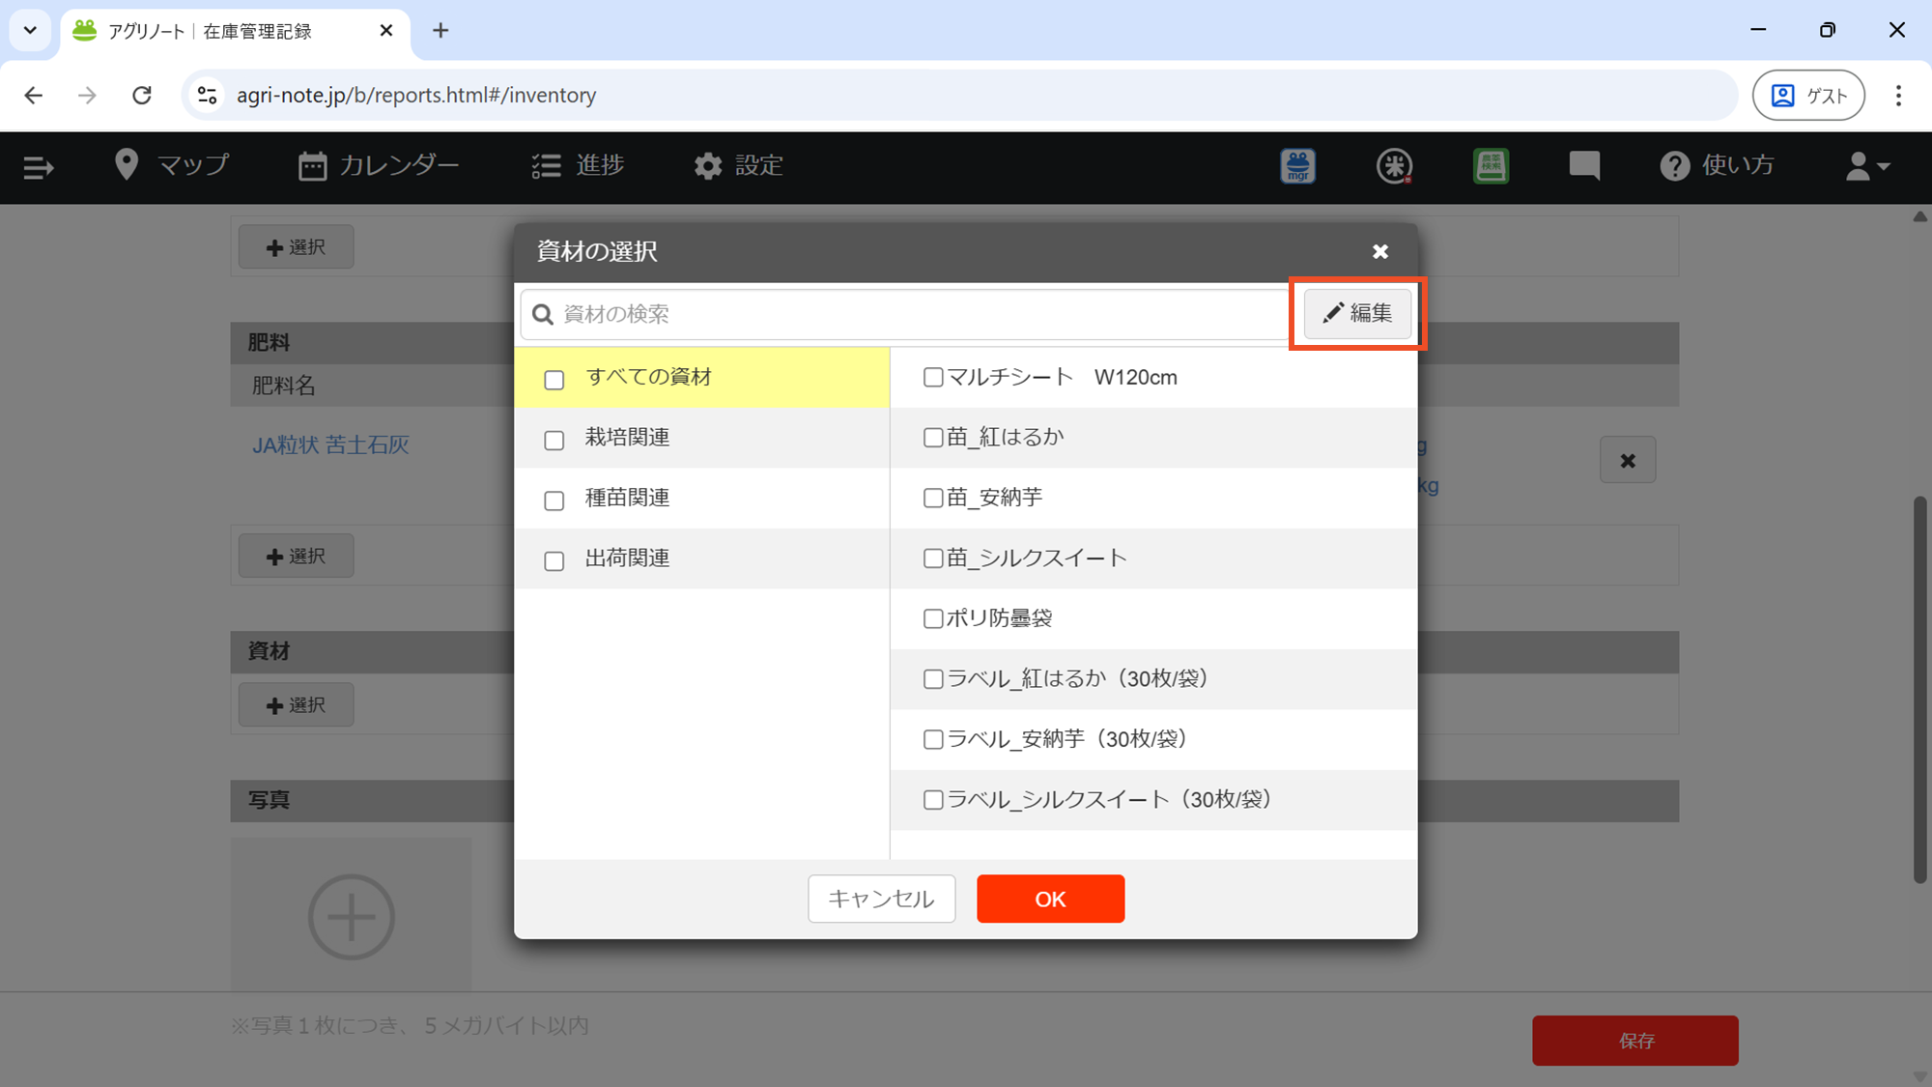Click the round asterisk notification icon
This screenshot has width=1932, height=1087.
(1394, 166)
